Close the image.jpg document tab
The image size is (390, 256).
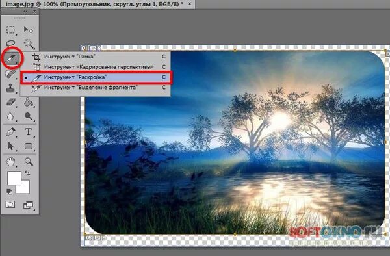190,4
